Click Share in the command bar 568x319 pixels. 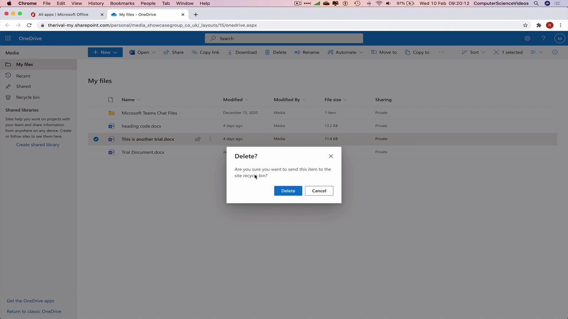coord(174,52)
